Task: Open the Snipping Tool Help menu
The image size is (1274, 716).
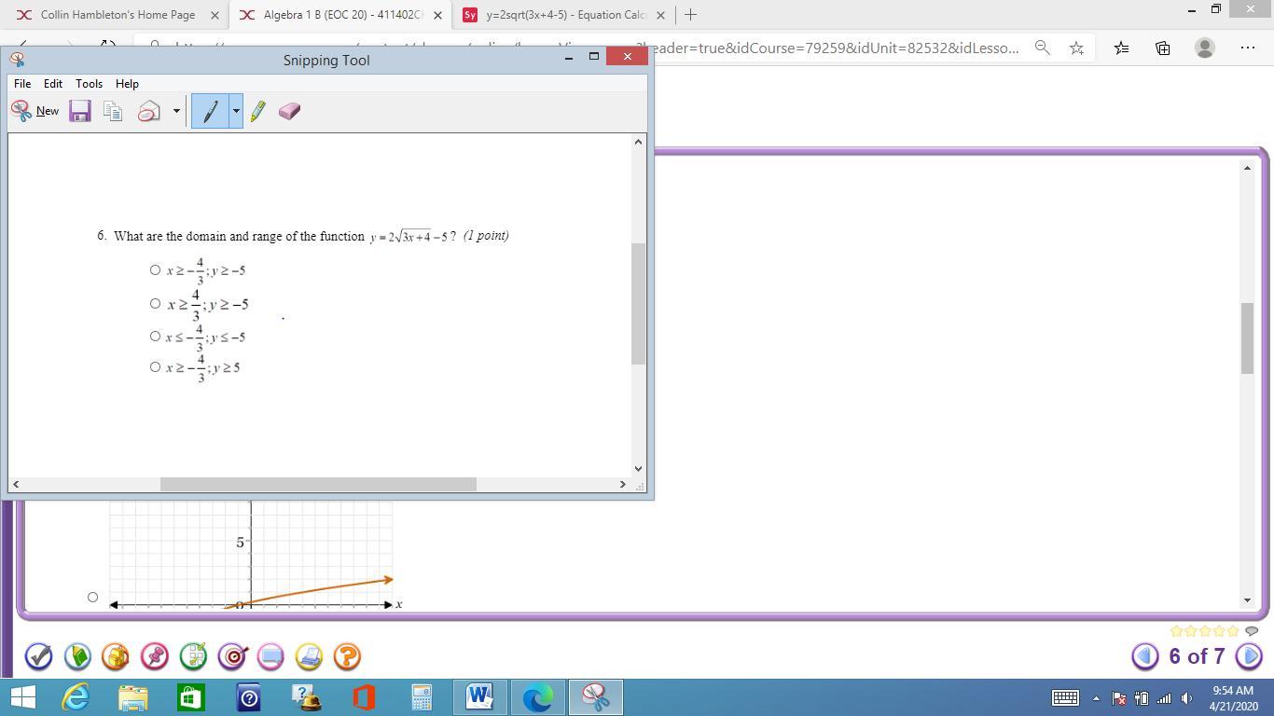Action: point(127,83)
